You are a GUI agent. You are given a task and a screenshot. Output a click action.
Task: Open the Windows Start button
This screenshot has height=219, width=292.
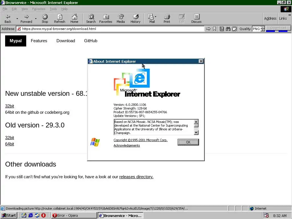(9, 216)
